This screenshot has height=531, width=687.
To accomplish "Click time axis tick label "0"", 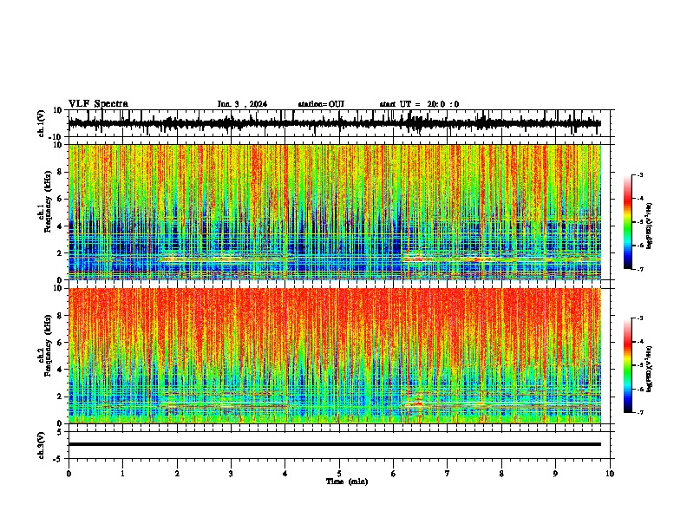I will pos(69,474).
